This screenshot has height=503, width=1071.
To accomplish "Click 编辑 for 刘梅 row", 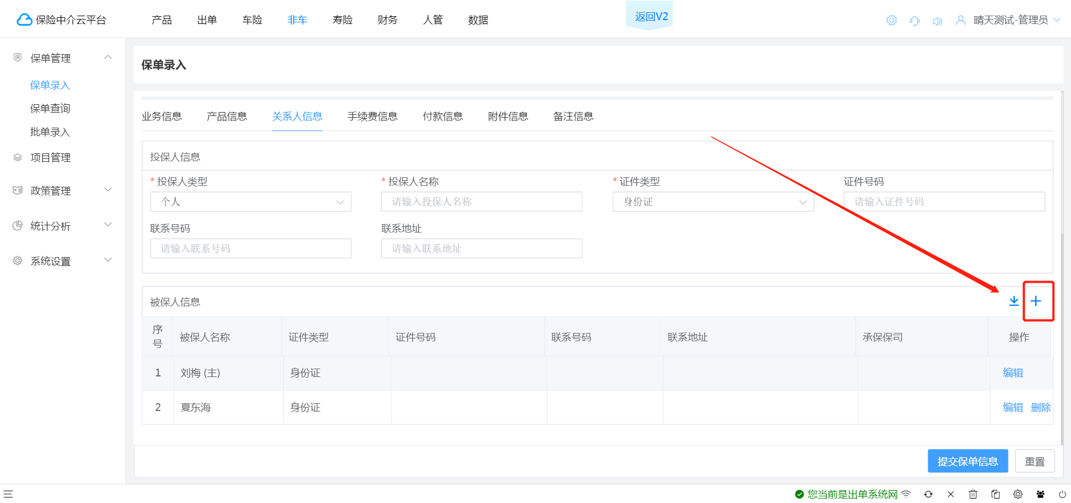I will [x=1013, y=373].
